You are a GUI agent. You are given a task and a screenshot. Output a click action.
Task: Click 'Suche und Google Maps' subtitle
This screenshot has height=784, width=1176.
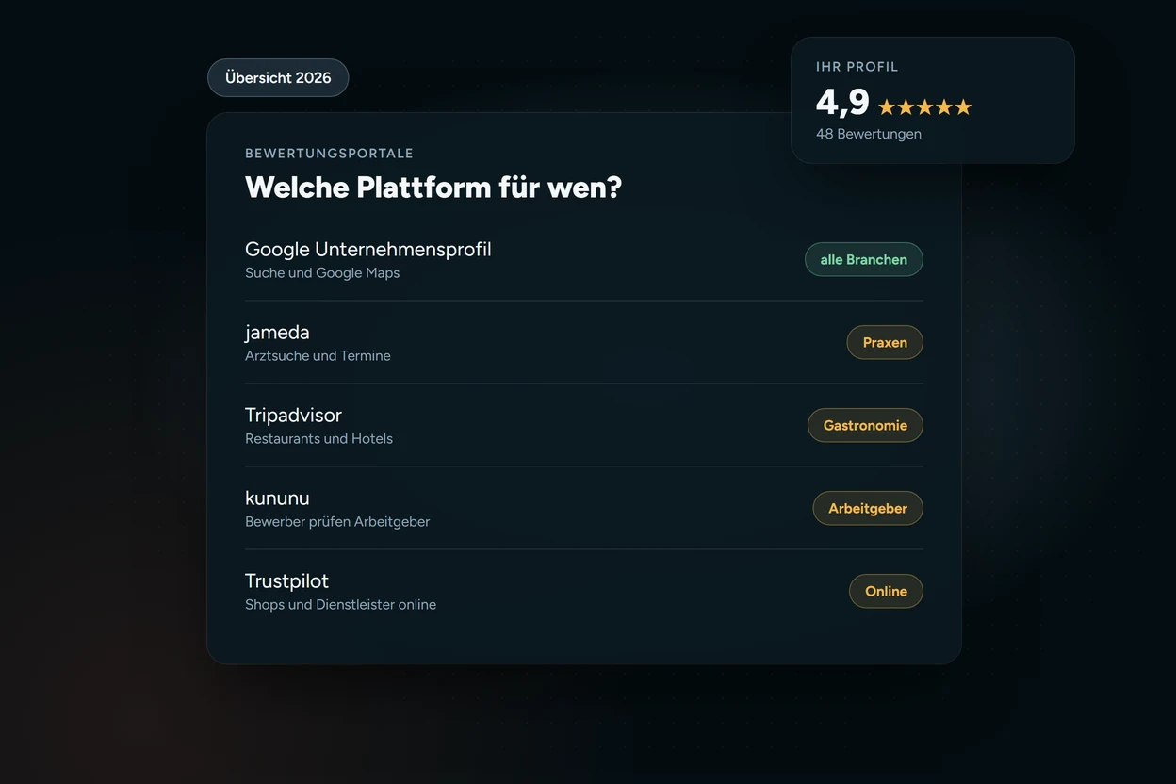(x=322, y=272)
